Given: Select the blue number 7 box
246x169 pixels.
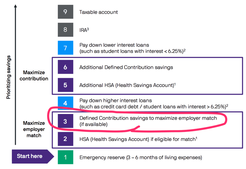Looking at the screenshot, I should [x=65, y=48].
